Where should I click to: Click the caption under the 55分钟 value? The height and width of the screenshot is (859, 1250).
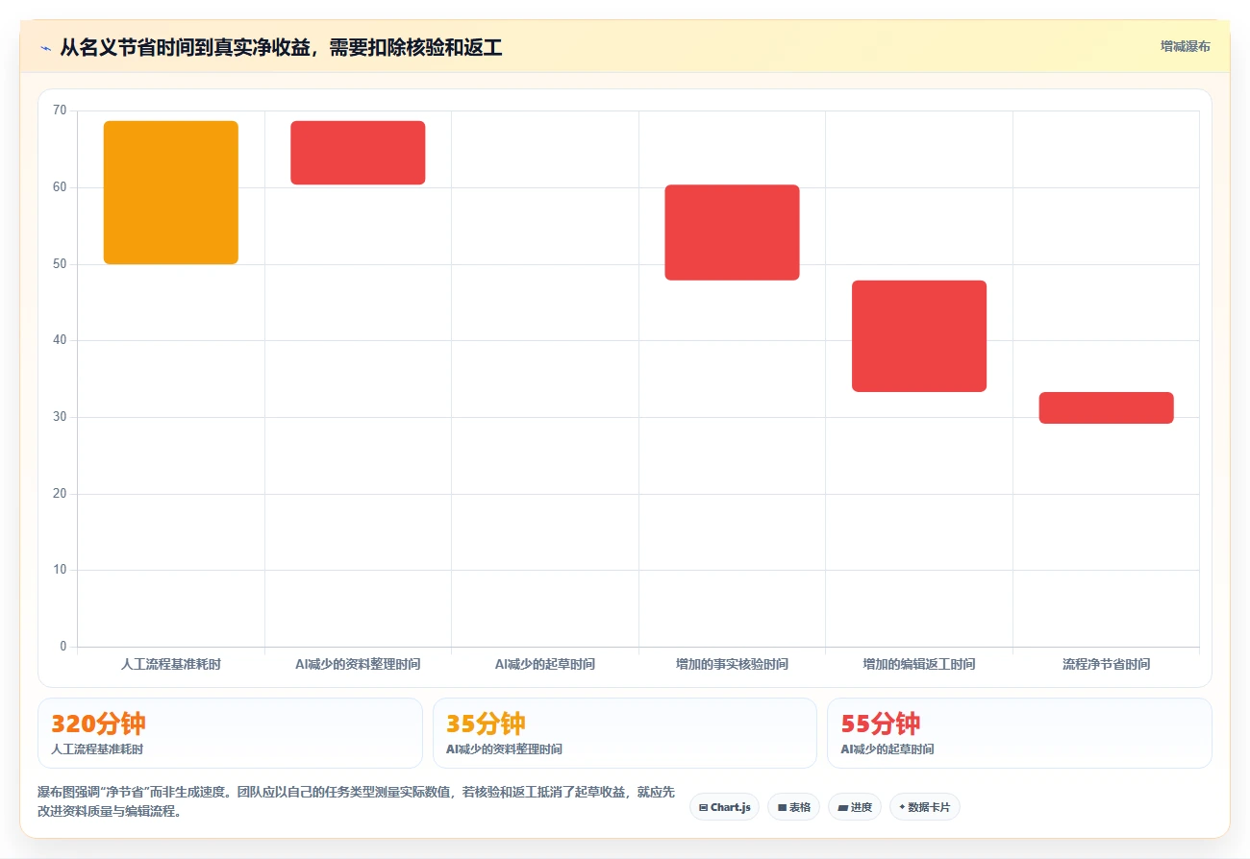[x=887, y=749]
